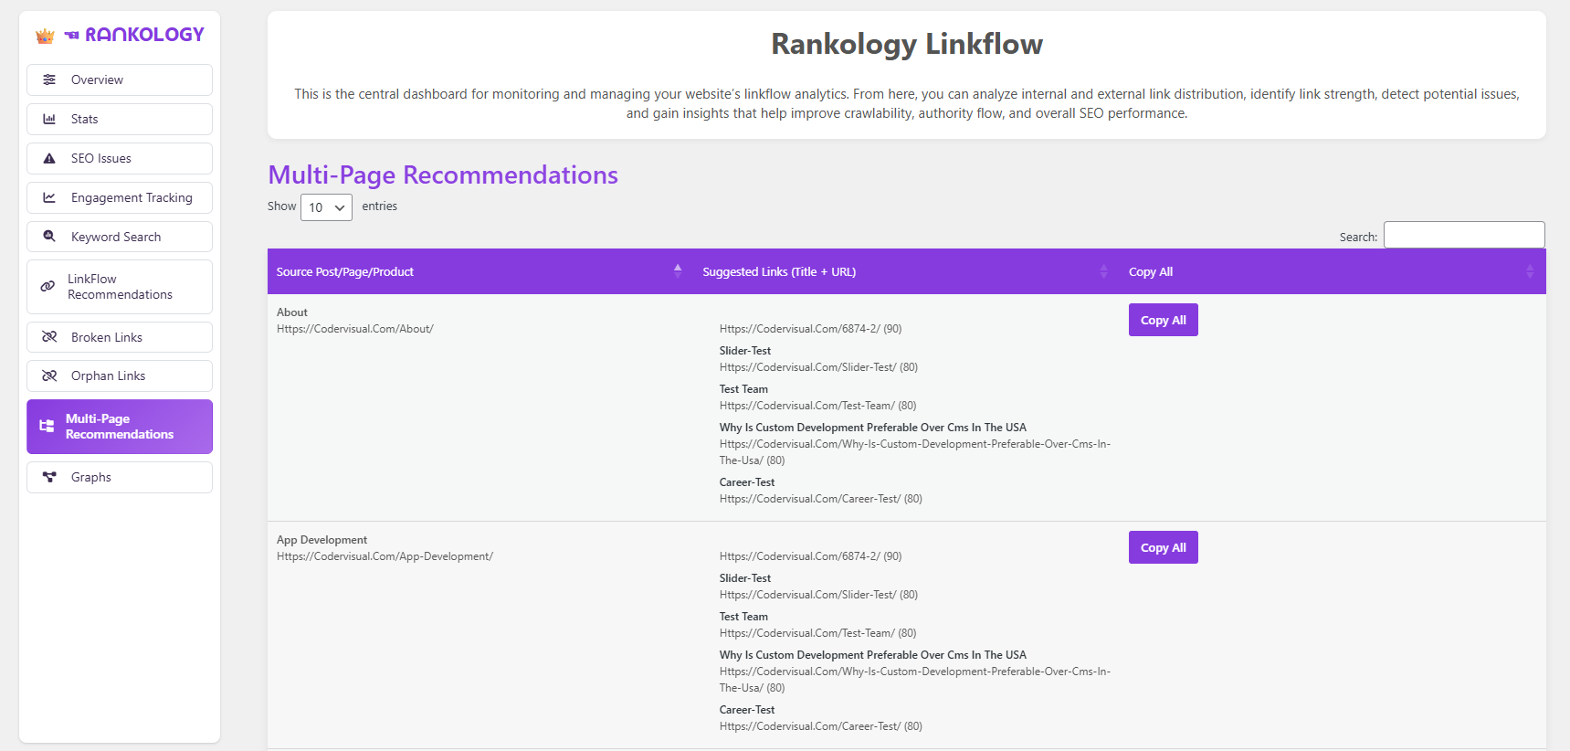1570x751 pixels.
Task: Click the Engagement Tracking line chart icon
Action: pos(49,197)
